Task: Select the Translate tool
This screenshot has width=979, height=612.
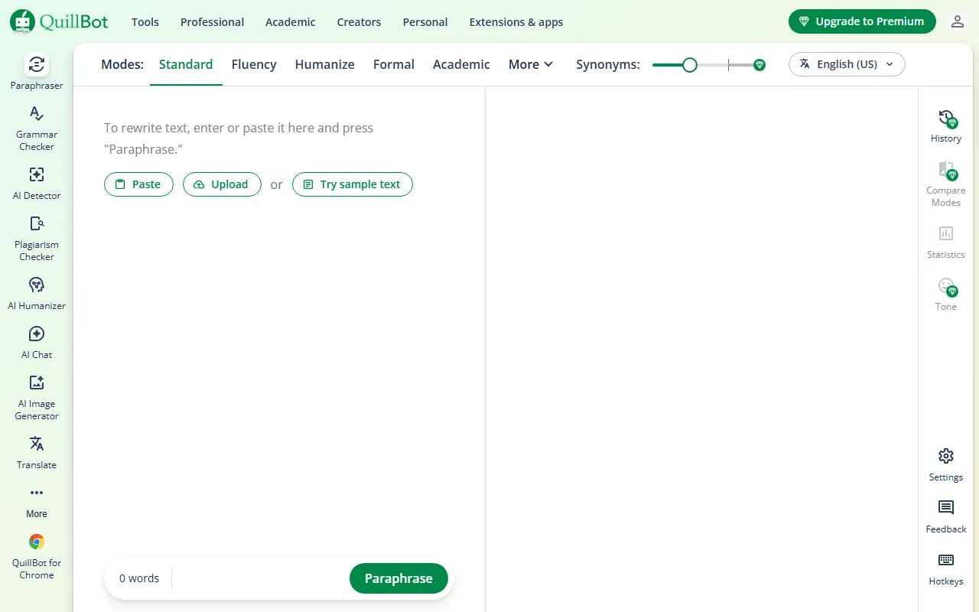Action: [x=36, y=451]
